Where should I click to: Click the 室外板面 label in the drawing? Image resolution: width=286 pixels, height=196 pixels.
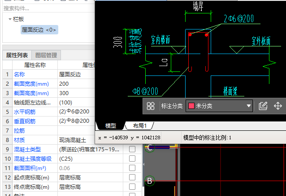[x=261, y=41]
